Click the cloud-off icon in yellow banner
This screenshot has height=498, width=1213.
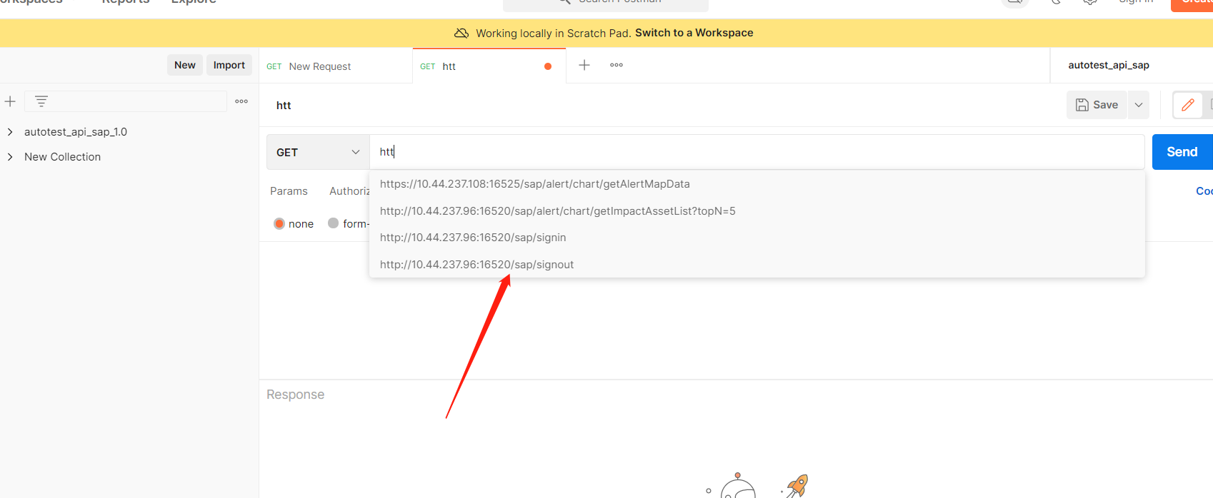[x=461, y=33]
